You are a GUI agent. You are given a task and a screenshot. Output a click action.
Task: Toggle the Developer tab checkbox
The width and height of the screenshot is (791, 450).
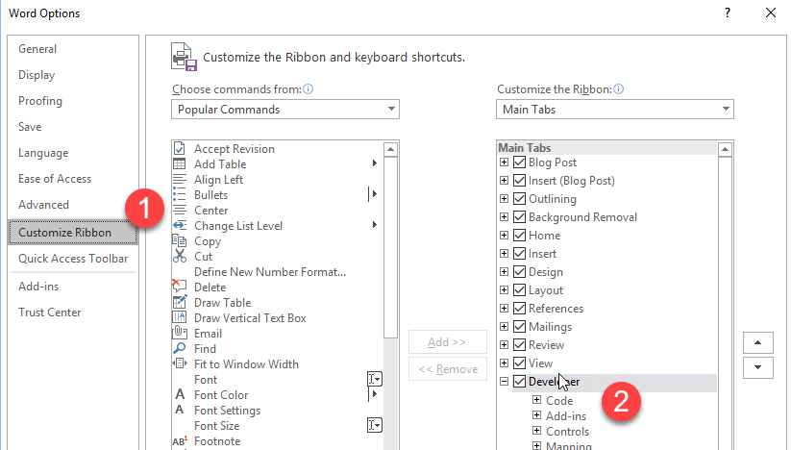coord(519,381)
